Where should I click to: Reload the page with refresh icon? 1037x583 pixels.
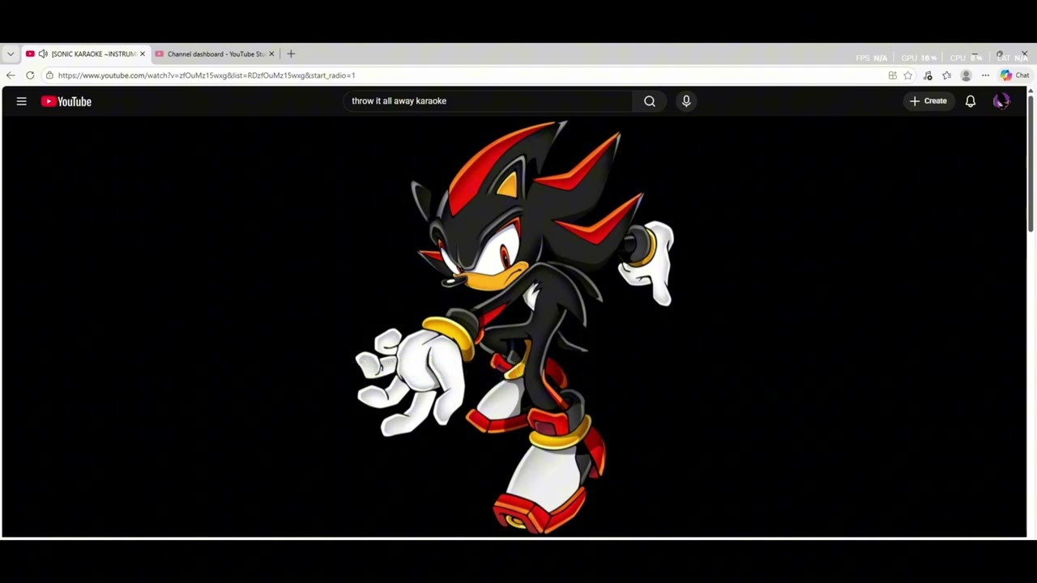coord(30,75)
